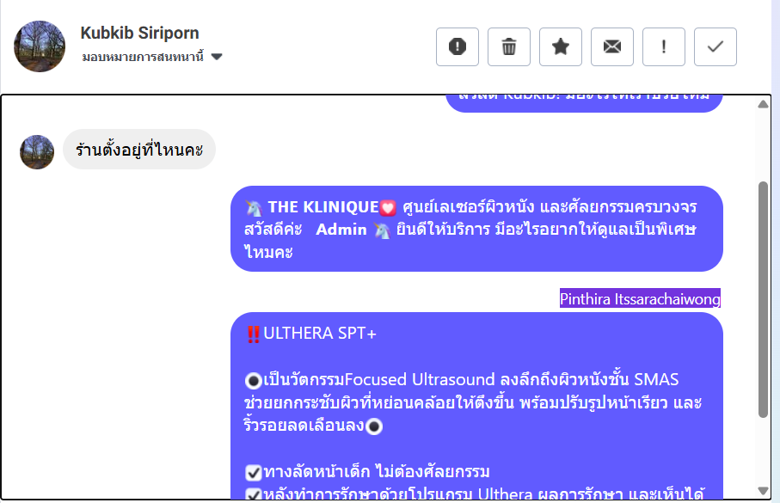Expand the assign conversation dropdown arrow

tap(217, 57)
